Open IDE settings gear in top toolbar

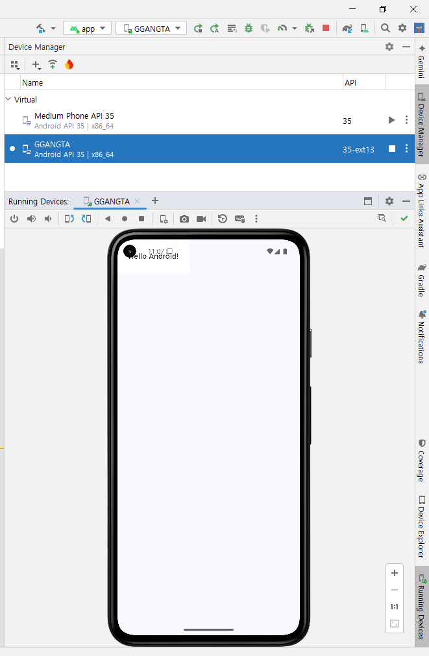click(402, 28)
